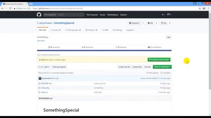Click the 'something' commit message
The width and height of the screenshot is (211, 118).
(99, 88)
